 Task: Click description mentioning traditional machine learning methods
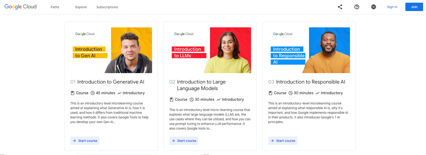(110, 113)
